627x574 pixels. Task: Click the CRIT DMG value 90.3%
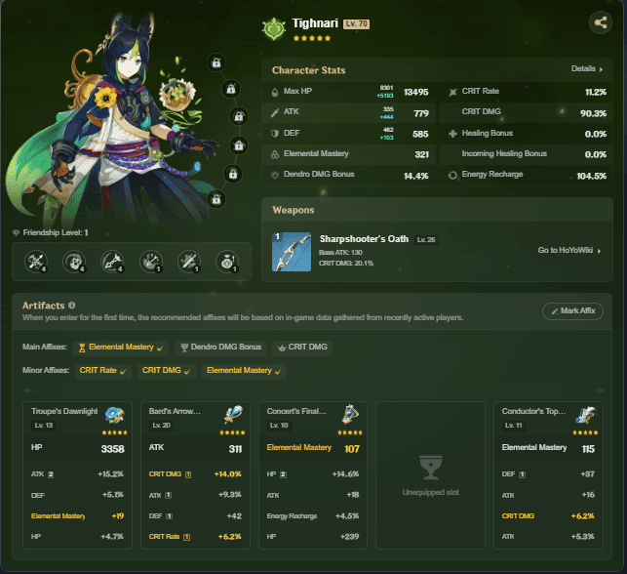(594, 113)
